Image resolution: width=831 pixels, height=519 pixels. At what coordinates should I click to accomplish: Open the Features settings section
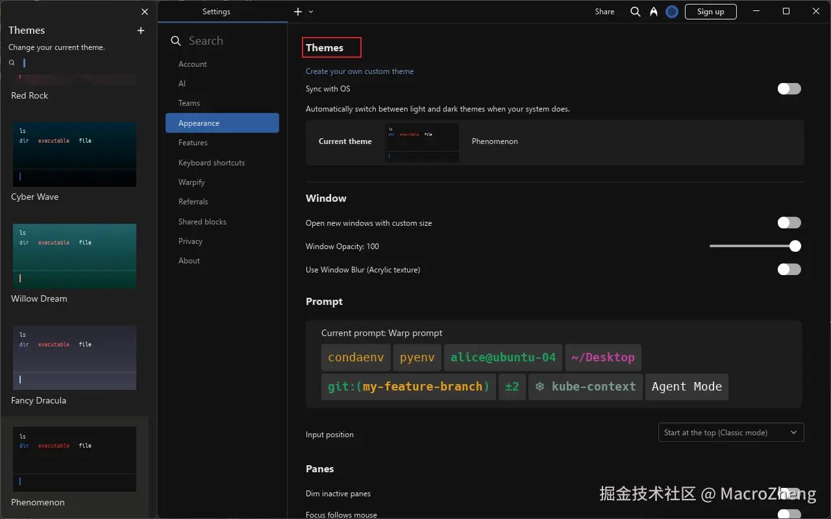pyautogui.click(x=193, y=143)
